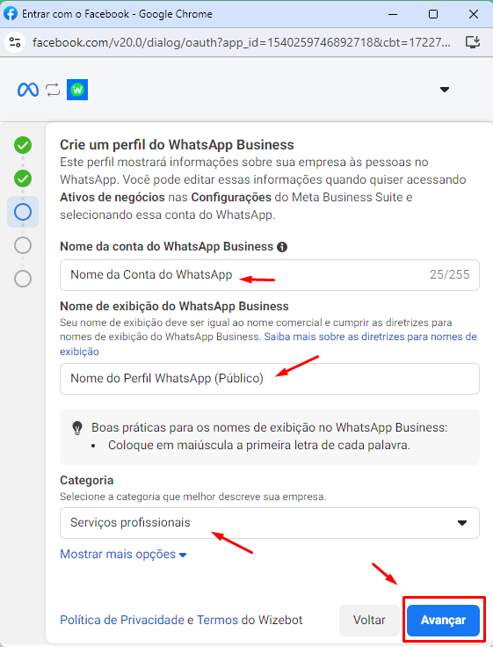Screen dimensions: 493x647
Task: Go back with the Voltar button
Action: pyautogui.click(x=369, y=620)
